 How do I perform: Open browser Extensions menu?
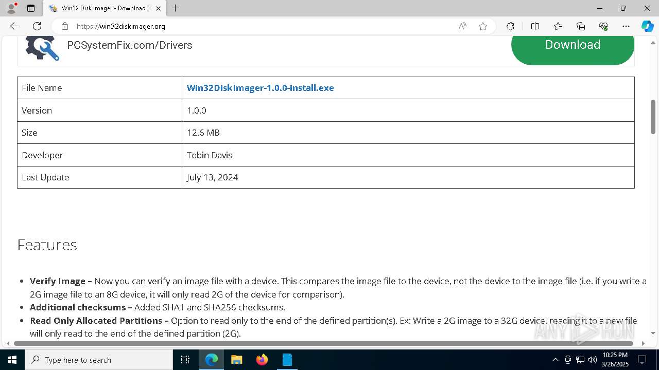coord(510,26)
